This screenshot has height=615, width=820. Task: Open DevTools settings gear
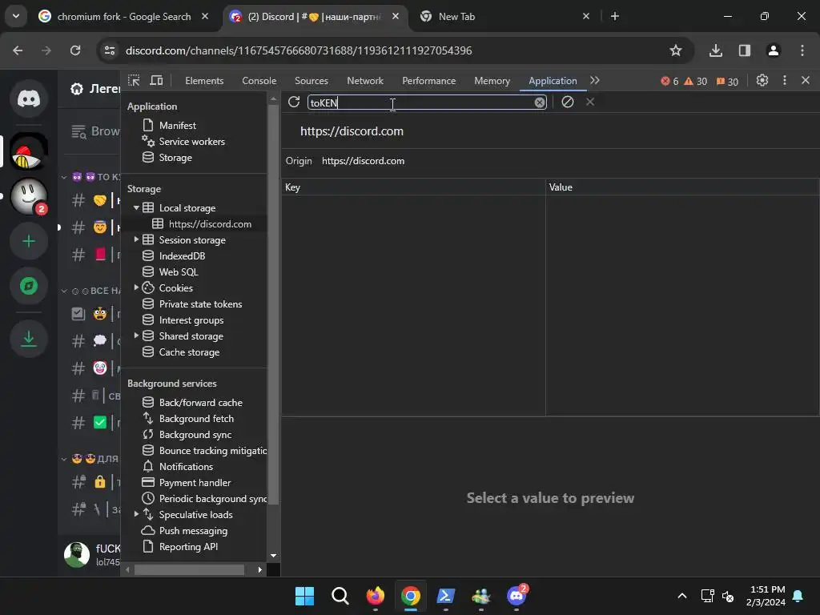coord(762,81)
